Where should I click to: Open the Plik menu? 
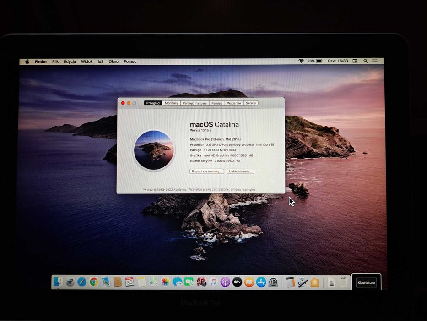coord(55,62)
